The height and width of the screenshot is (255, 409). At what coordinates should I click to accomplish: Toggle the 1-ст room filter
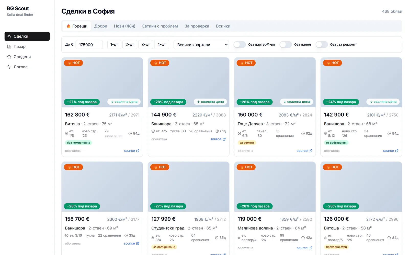[x=114, y=45]
